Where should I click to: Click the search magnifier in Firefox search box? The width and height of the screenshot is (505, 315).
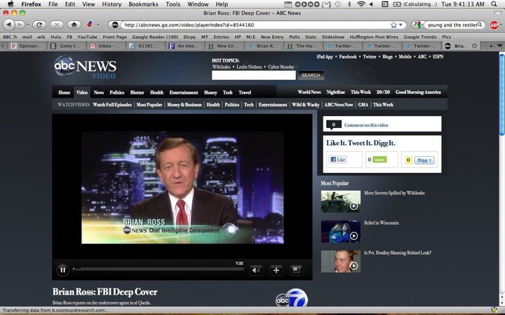[x=480, y=24]
